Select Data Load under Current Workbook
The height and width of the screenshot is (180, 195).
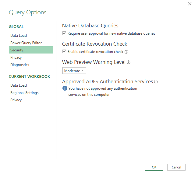[19, 85]
